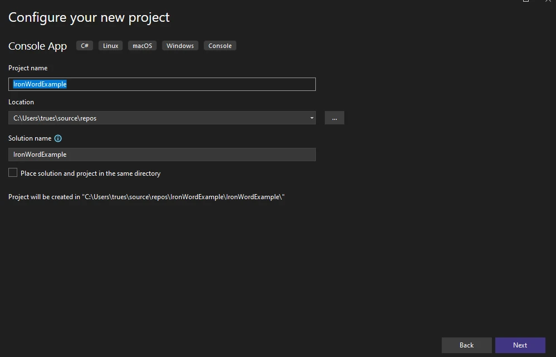Click the Console App template title
556x357 pixels.
click(37, 46)
